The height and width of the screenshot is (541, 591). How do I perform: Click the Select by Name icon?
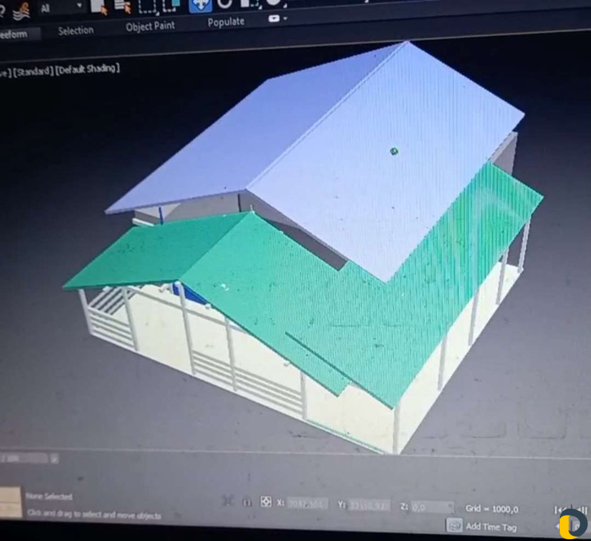click(x=122, y=6)
